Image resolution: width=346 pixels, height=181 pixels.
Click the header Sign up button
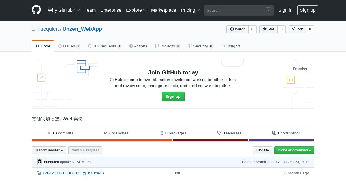click(308, 10)
